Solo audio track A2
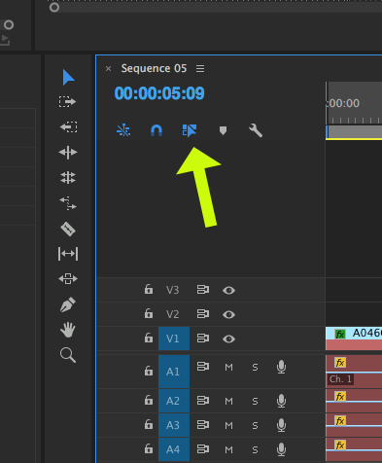 (255, 402)
